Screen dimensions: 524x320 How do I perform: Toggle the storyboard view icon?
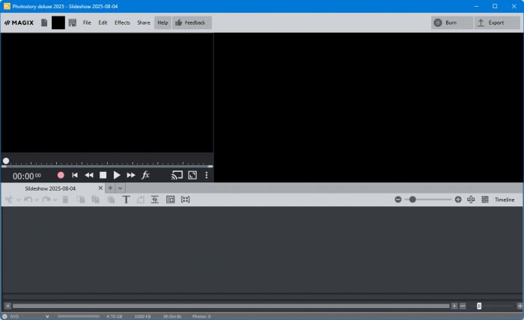(x=484, y=200)
